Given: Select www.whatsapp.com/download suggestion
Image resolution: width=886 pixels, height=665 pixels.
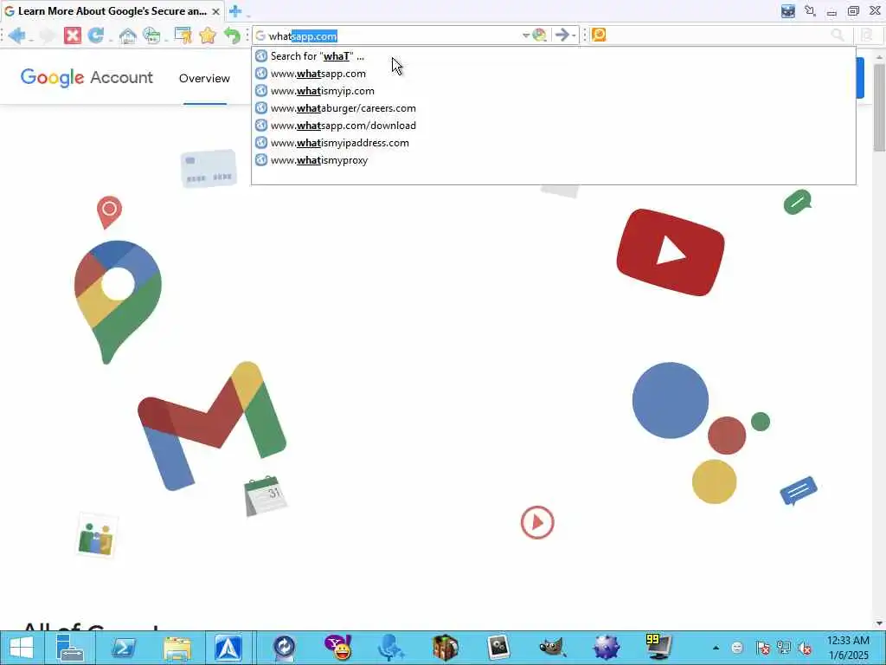Looking at the screenshot, I should [553, 126].
